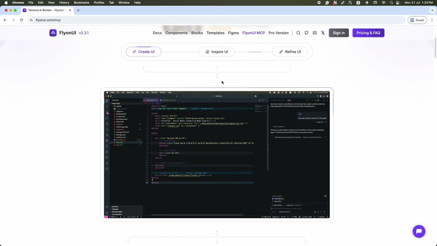Open the Wi-Fi status menu icon
This screenshot has width=437, height=246.
383,3
